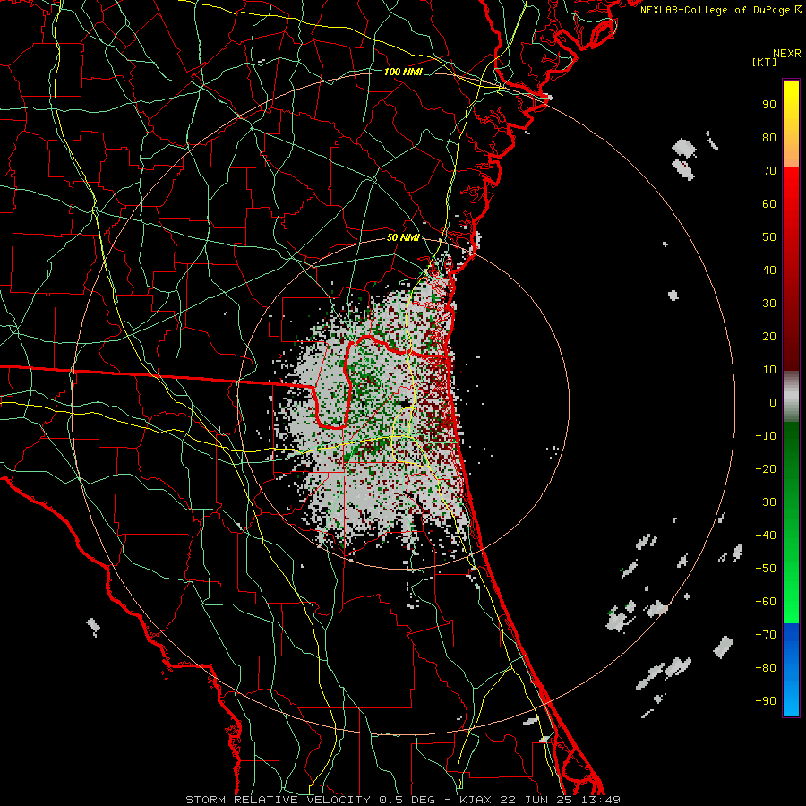Click the [KT] units label

(x=764, y=62)
